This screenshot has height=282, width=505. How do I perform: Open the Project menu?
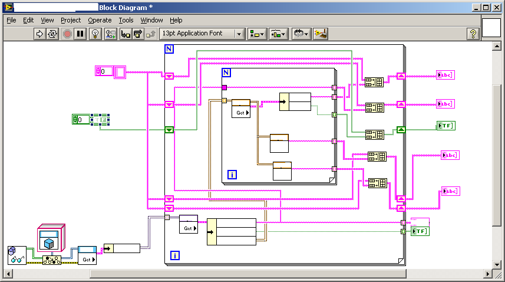71,20
